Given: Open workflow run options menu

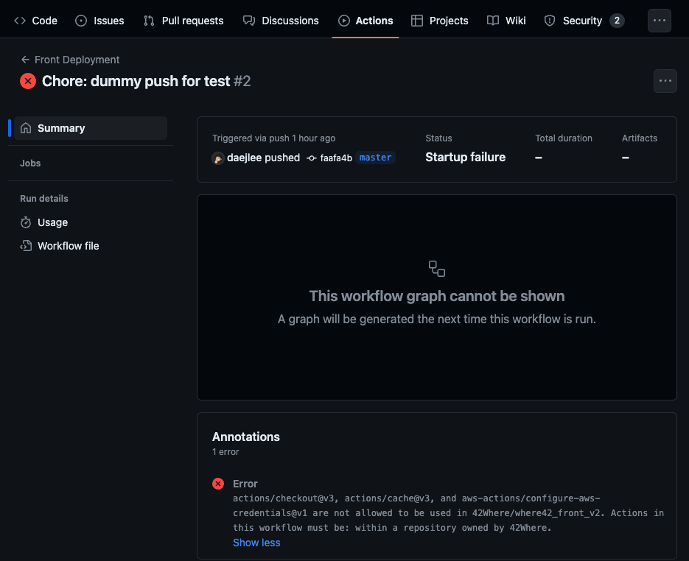Looking at the screenshot, I should pos(665,81).
